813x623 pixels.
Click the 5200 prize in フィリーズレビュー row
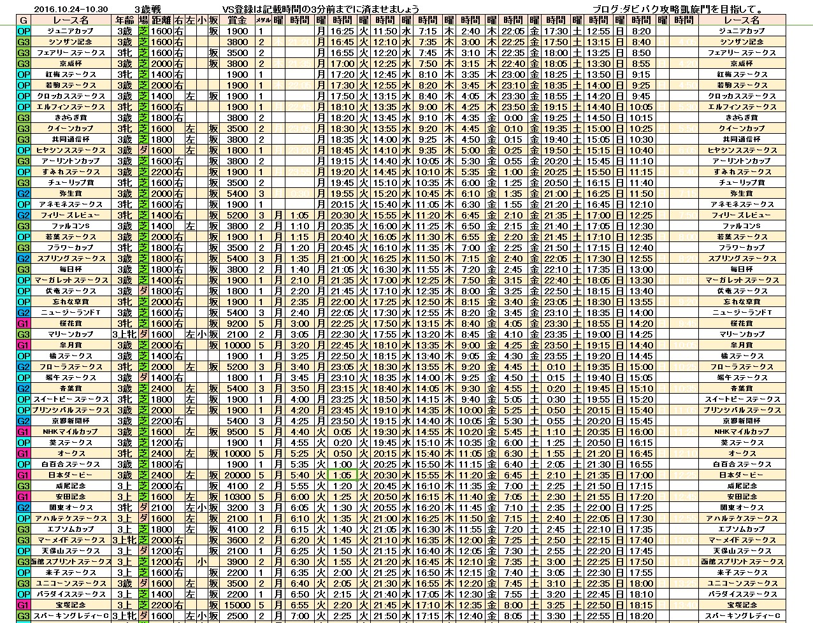[x=237, y=215]
